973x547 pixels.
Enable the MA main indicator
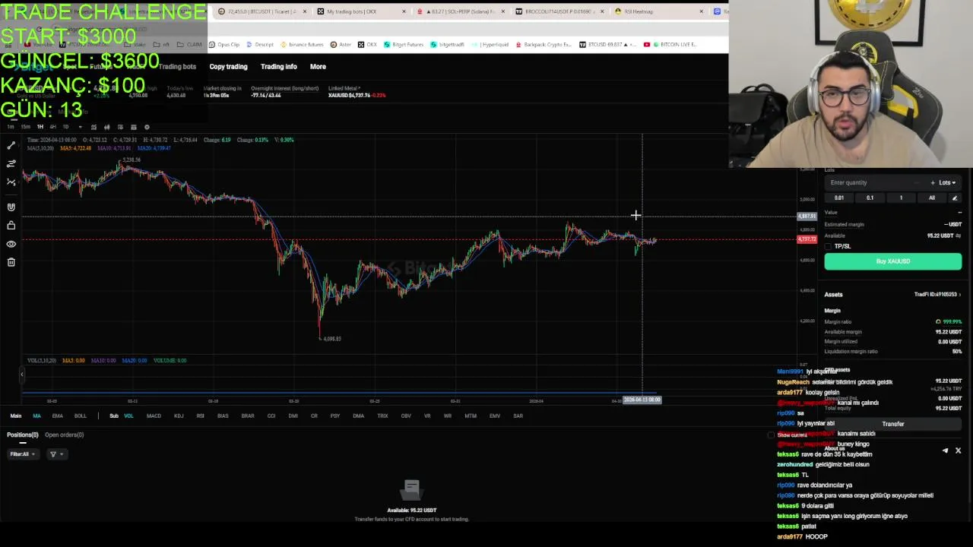pos(36,416)
